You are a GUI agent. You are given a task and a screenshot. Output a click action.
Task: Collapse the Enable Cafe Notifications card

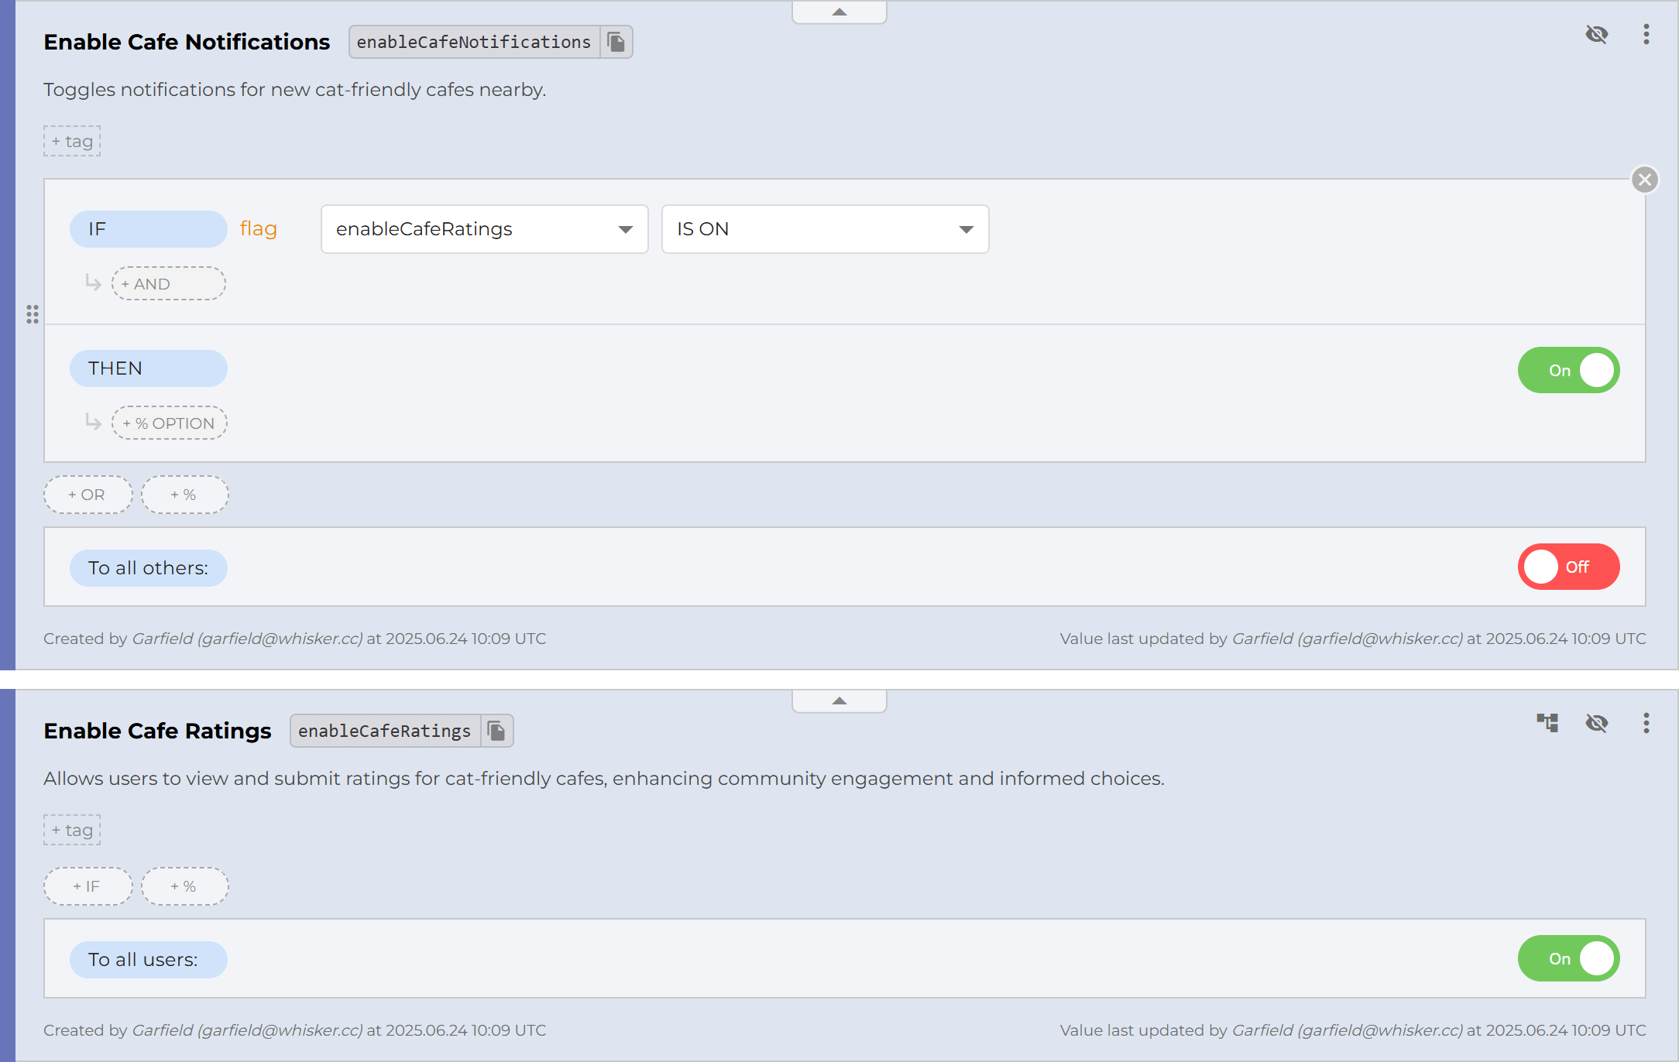coord(839,12)
